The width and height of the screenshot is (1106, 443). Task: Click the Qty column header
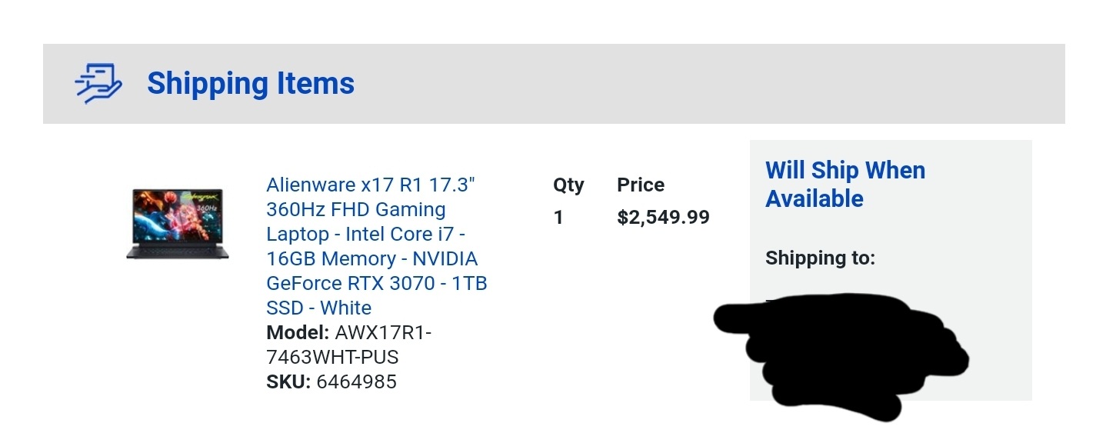pyautogui.click(x=568, y=185)
